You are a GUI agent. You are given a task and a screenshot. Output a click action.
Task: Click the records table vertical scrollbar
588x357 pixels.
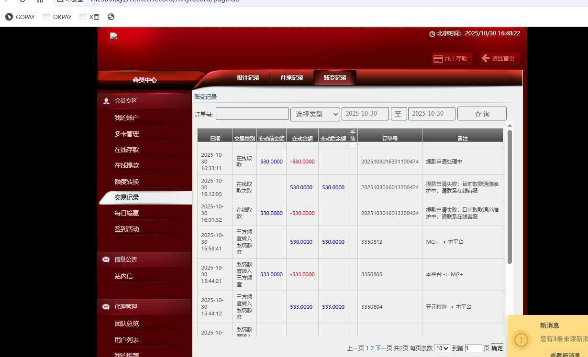[510, 196]
